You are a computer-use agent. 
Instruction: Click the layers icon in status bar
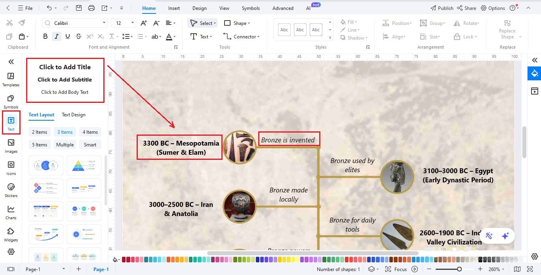[371, 269]
